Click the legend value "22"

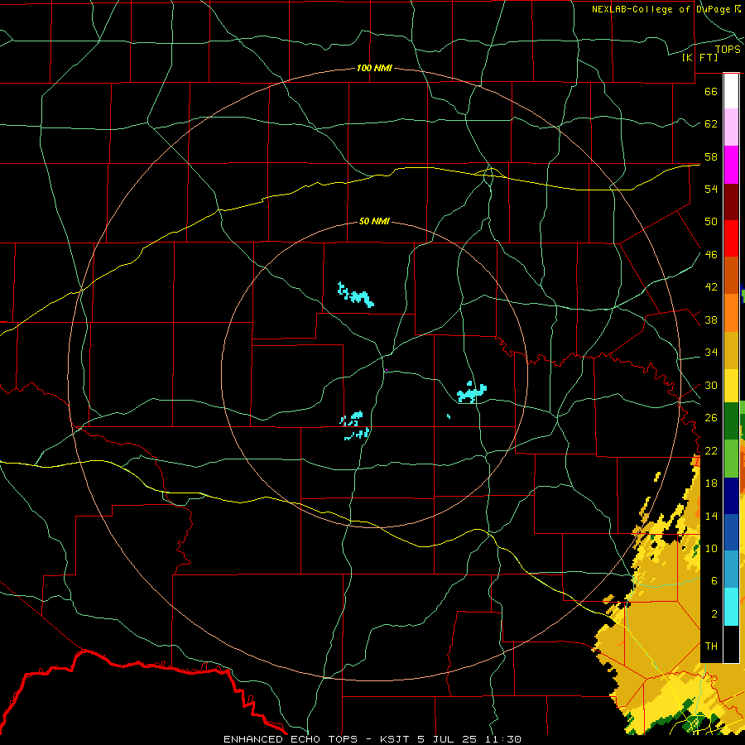coord(711,451)
